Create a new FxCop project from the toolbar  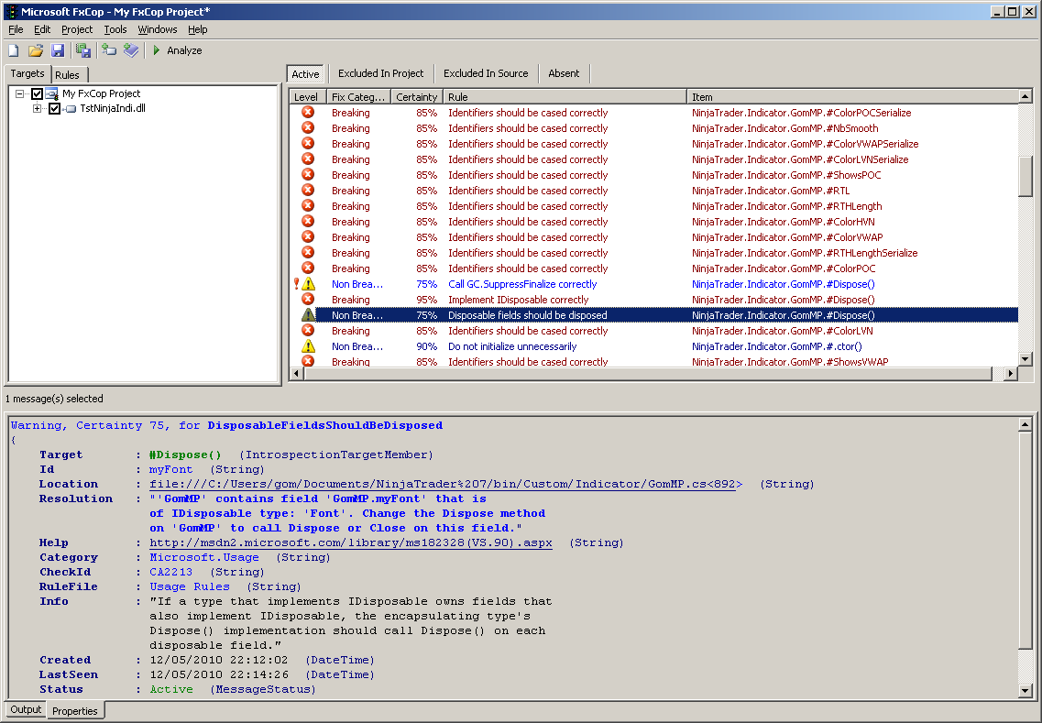coord(14,50)
